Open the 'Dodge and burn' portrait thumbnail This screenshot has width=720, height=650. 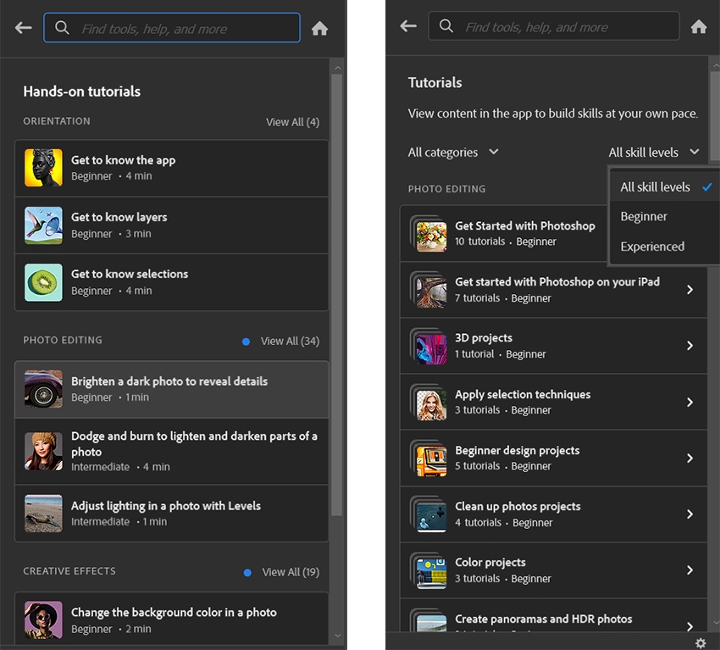click(43, 451)
